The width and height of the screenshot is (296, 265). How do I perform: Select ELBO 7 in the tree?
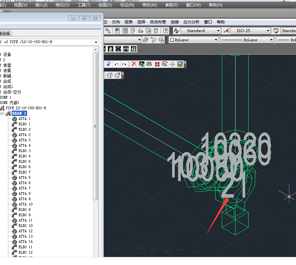(24, 172)
